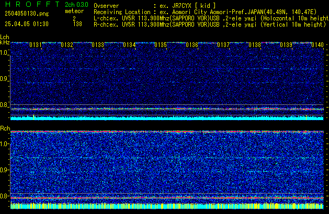Click the red carrier line in Rch
This screenshot has height=214, width=329.
point(167,198)
